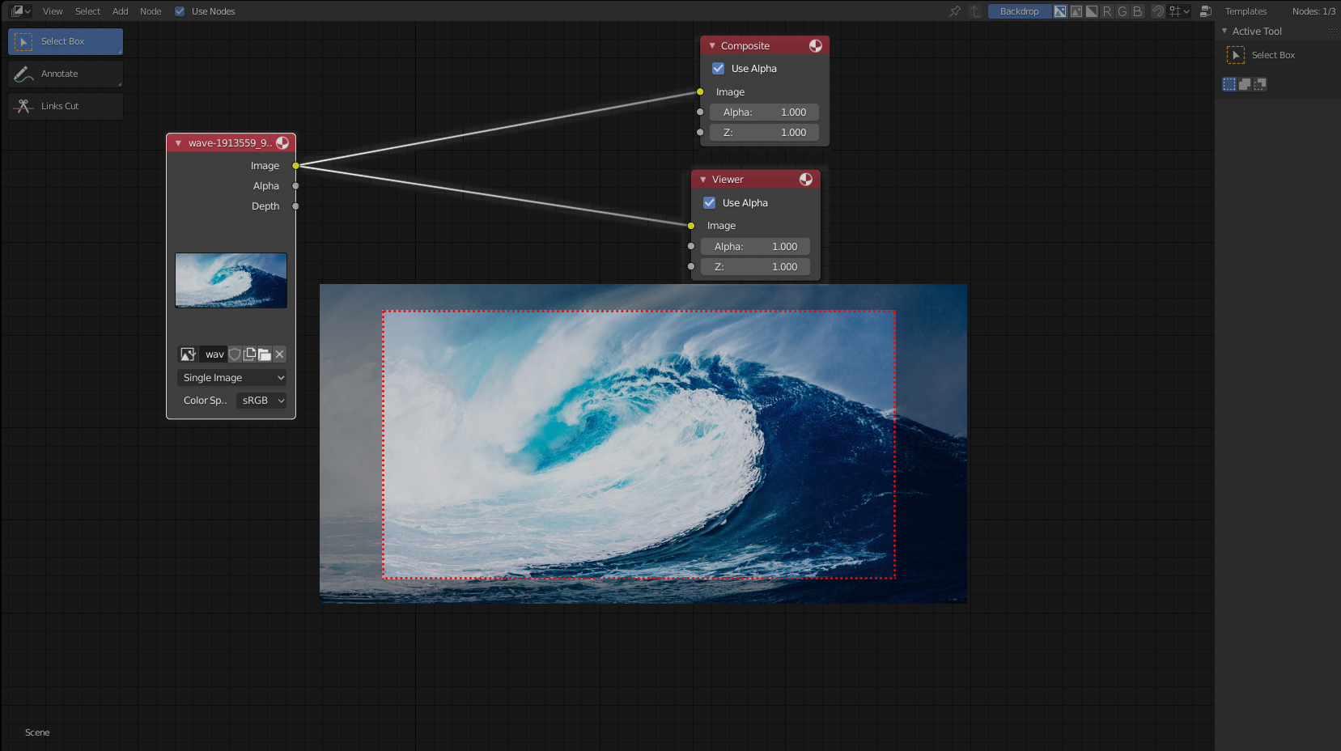Screen dimensions: 1341x751
Task: Toggle the Composite node preview icon
Action: tap(816, 46)
